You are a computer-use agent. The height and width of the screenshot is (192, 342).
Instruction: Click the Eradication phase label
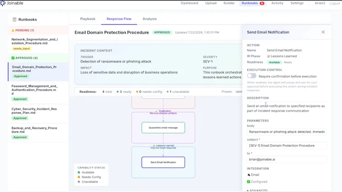165,111
